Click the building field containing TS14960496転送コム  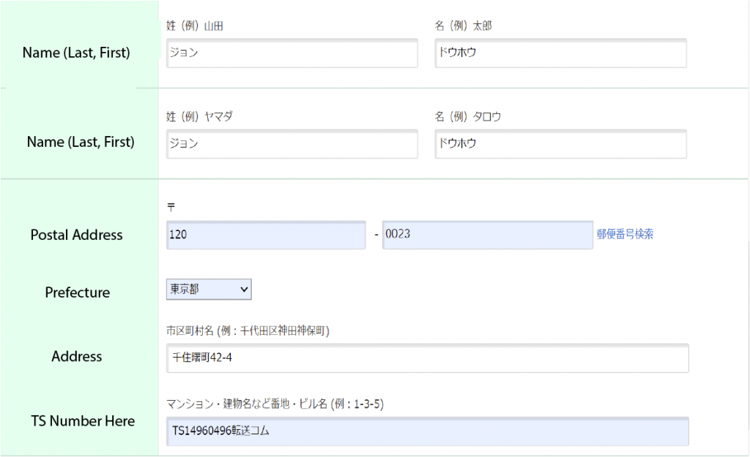tap(427, 431)
